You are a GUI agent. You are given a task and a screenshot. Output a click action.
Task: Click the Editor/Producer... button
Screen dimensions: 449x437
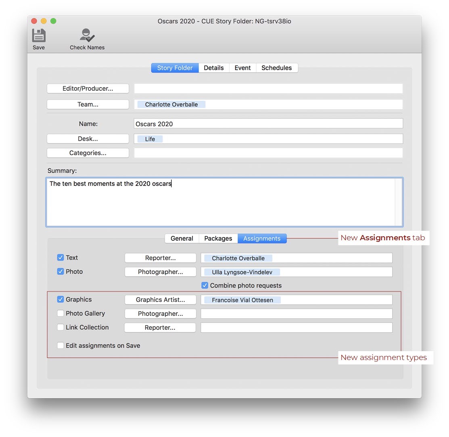[88, 89]
